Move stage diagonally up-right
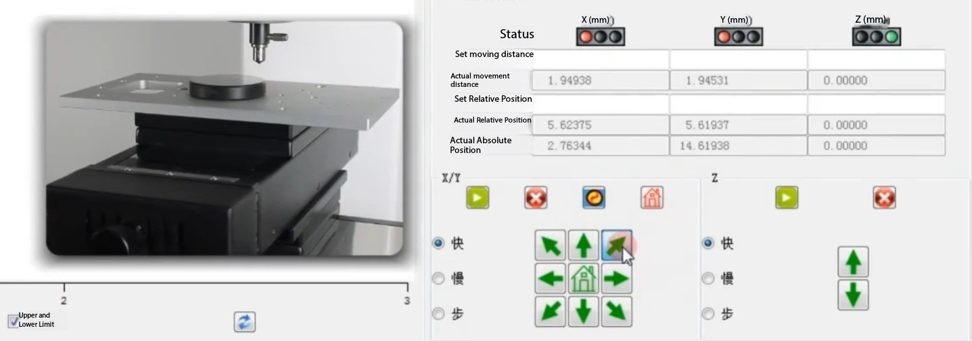Viewport: 972px width, 341px height. click(x=617, y=245)
